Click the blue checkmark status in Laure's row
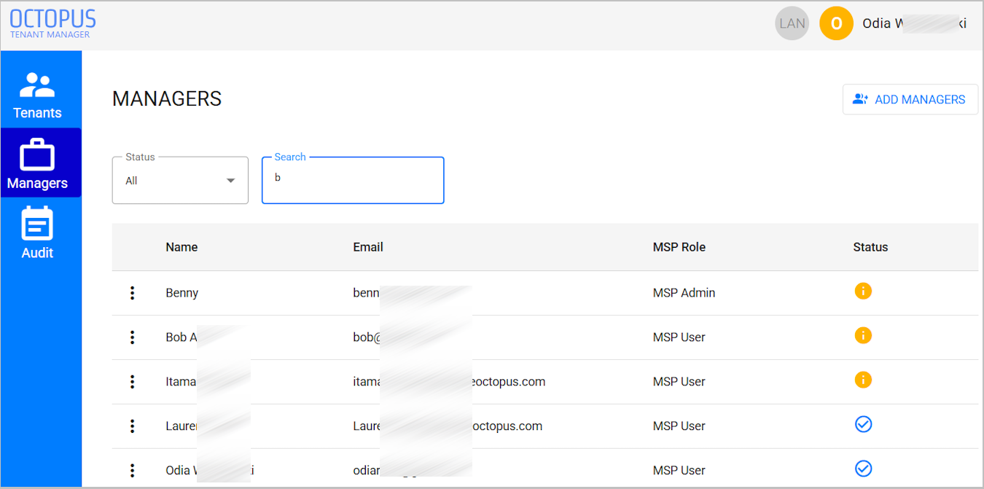Image resolution: width=984 pixels, height=489 pixels. [863, 424]
